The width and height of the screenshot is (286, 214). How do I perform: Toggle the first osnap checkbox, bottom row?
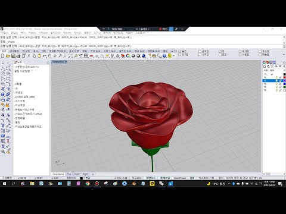coord(180,55)
